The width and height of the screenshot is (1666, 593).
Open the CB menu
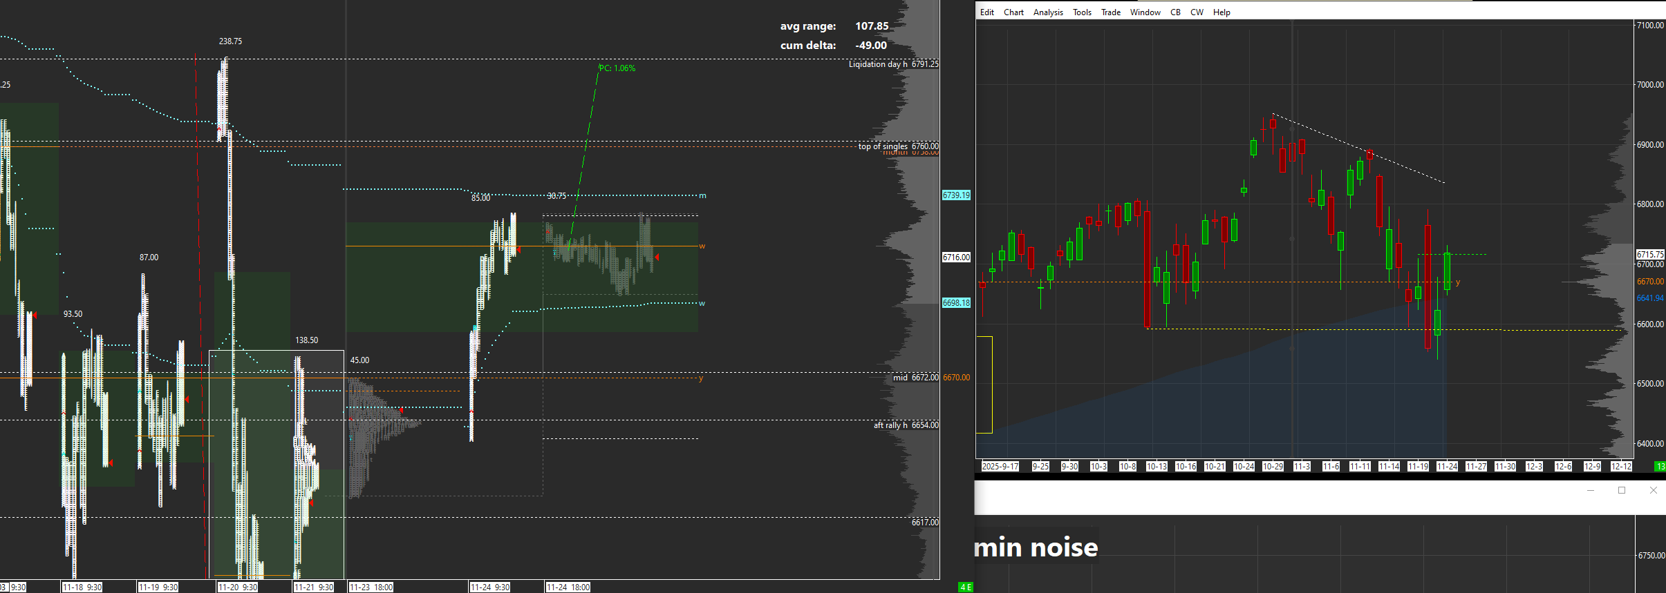coord(1175,12)
